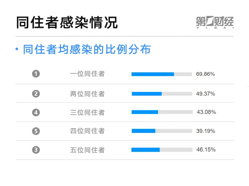Click the blue bullet before the subtitle

click(17, 49)
